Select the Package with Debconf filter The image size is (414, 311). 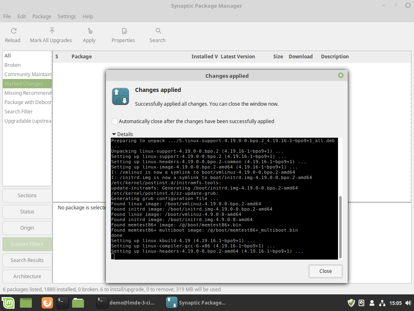27,102
